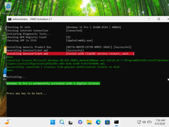Click the network status tray icon
This screenshot has height=127, width=169.
[139, 122]
